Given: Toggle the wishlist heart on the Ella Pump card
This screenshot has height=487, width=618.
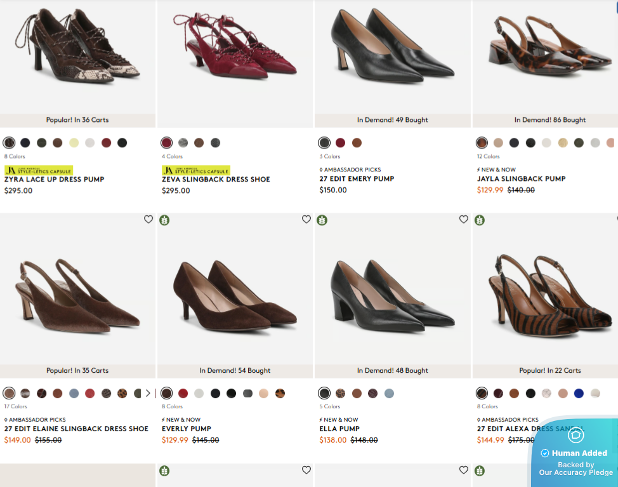Looking at the screenshot, I should click(x=463, y=219).
